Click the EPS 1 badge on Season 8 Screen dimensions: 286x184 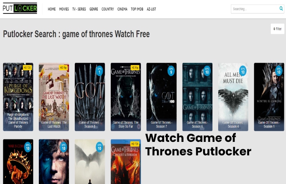tap(99, 71)
